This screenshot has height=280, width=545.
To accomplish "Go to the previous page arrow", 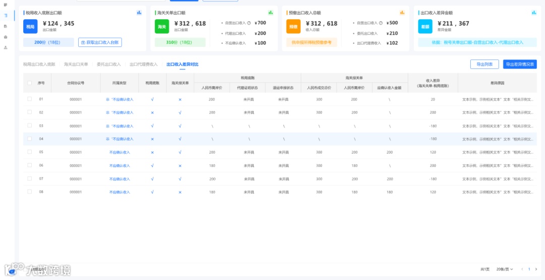I will pyautogui.click(x=522, y=269).
